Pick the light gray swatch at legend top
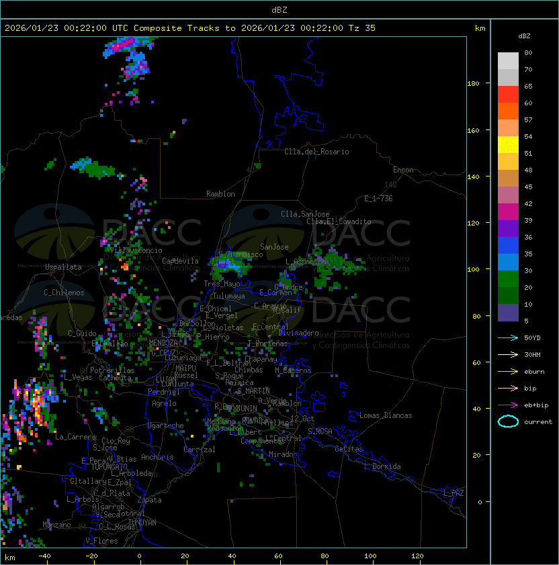 click(508, 60)
